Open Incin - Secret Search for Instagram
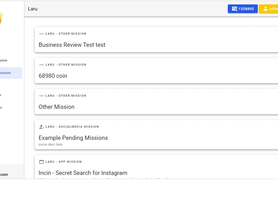 pos(83,173)
